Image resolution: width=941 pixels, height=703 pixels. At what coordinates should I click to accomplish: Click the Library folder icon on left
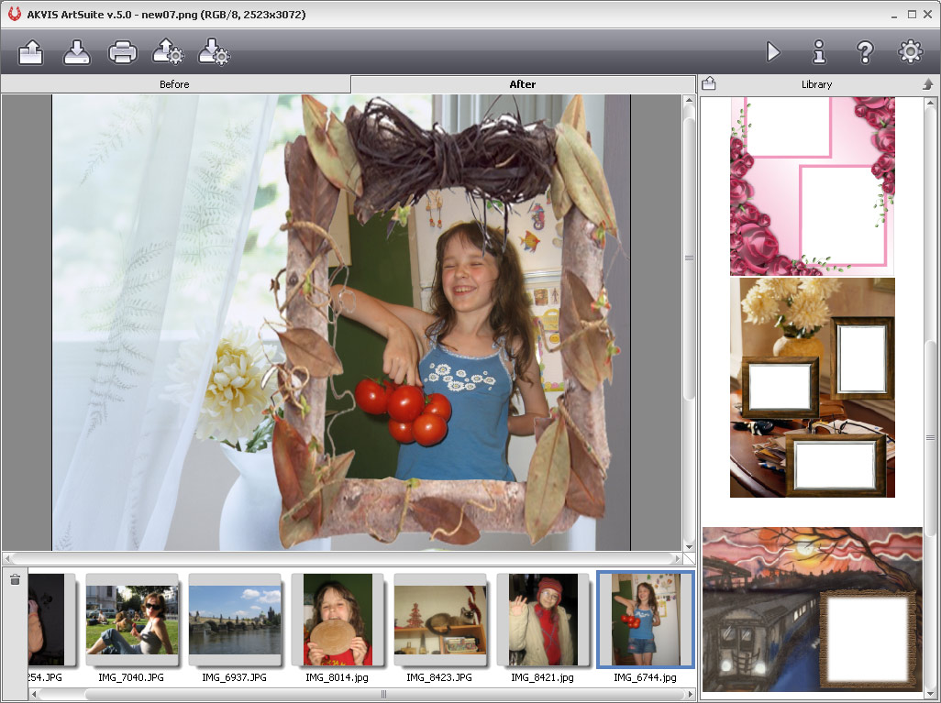coord(709,84)
